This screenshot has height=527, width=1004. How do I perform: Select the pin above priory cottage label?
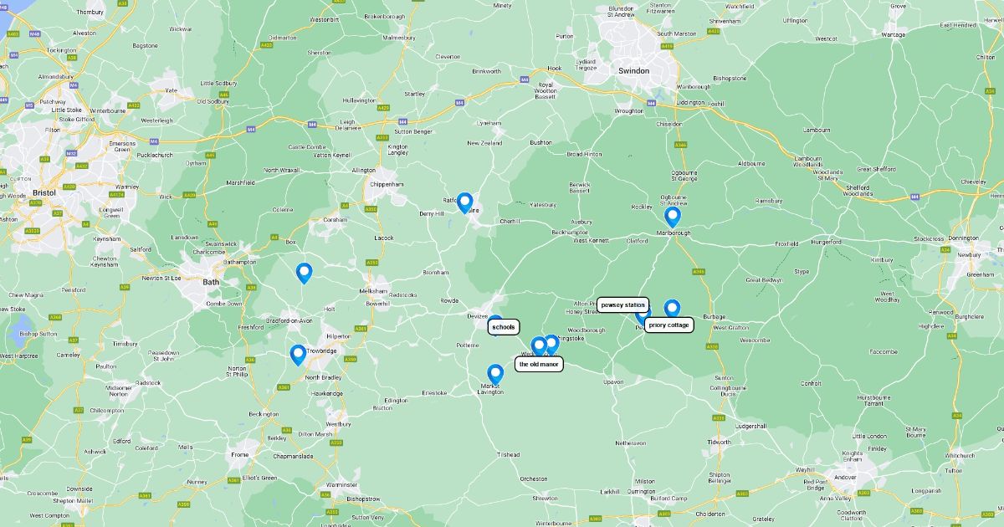[672, 309]
